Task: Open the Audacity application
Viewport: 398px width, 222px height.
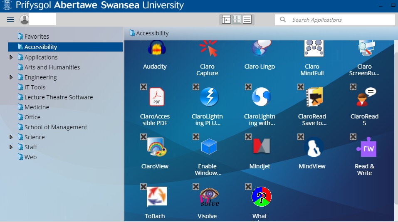Action: tap(157, 48)
